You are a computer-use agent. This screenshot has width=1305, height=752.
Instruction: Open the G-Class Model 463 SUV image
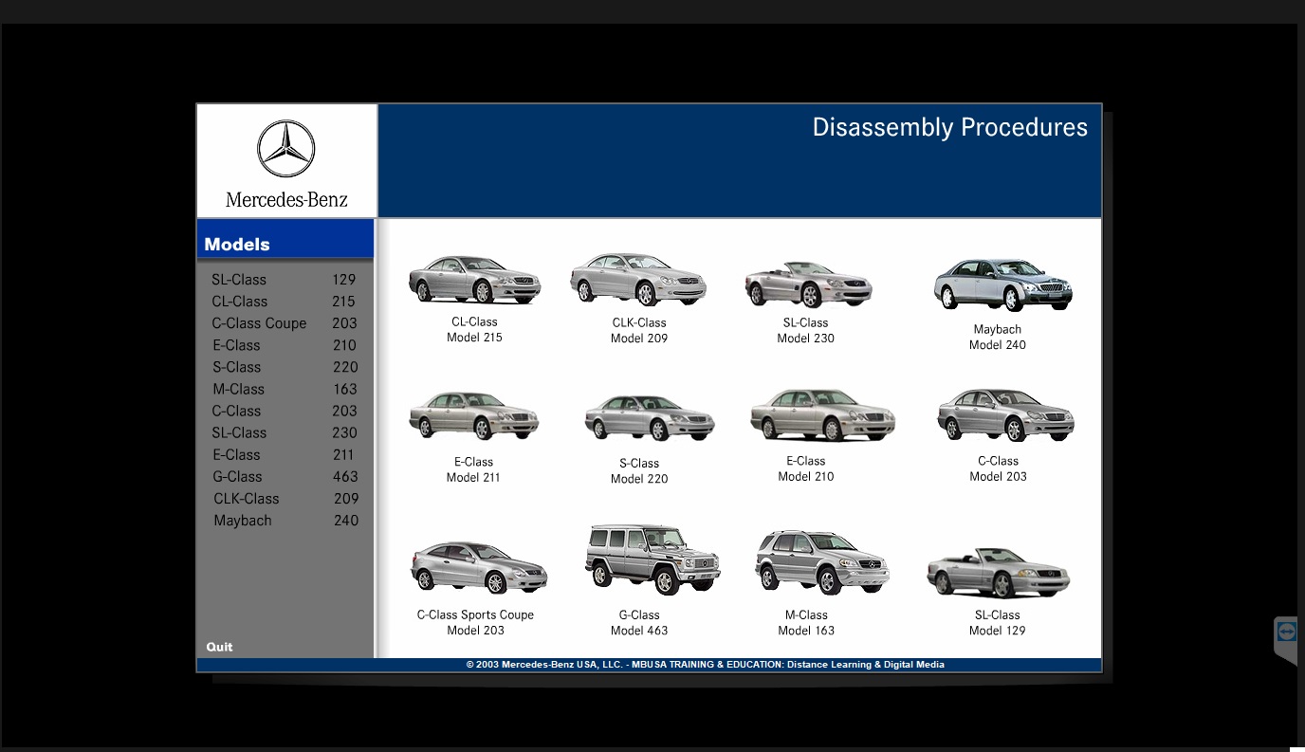(x=652, y=559)
